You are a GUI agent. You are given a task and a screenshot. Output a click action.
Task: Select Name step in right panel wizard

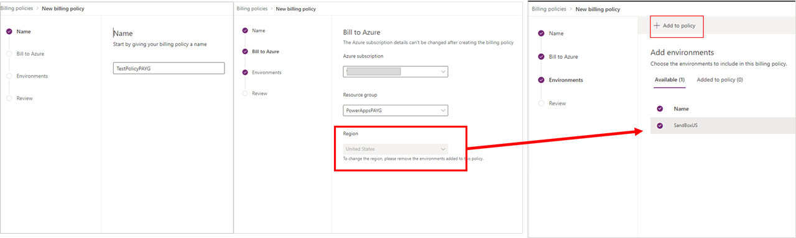[555, 33]
